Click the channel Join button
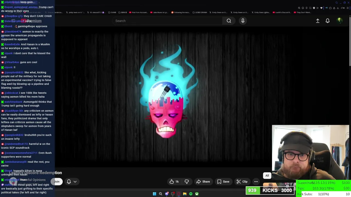The image size is (351, 197). coord(56,182)
